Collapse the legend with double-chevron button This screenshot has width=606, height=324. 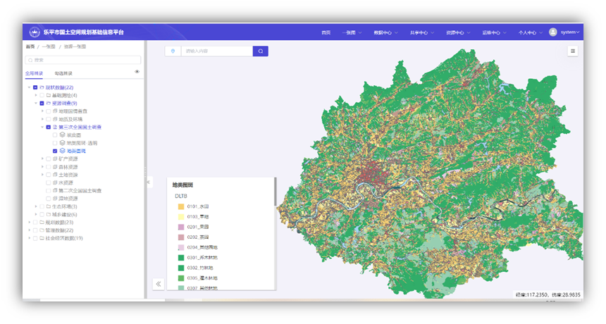tap(159, 284)
